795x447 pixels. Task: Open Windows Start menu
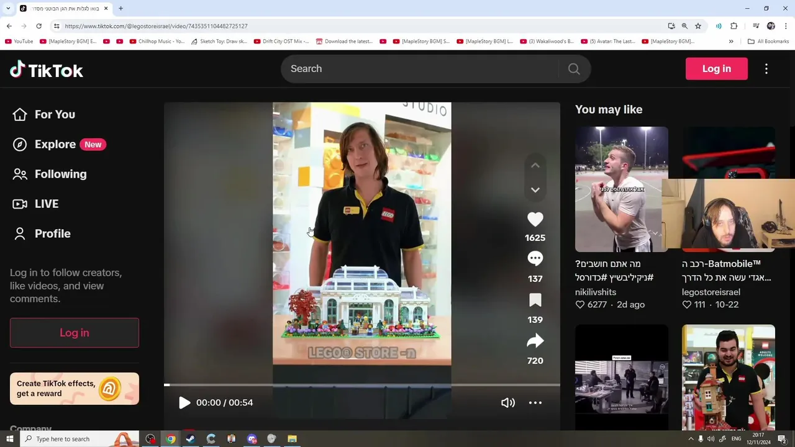pos(9,439)
